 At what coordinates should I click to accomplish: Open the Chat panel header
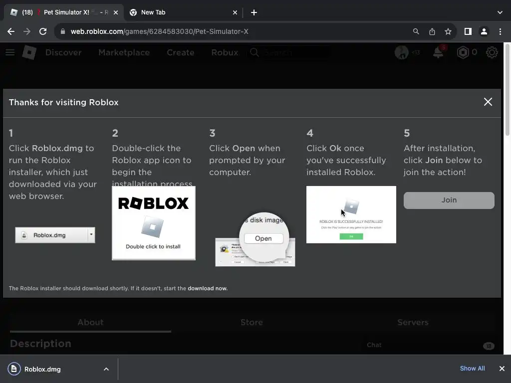tap(430, 345)
